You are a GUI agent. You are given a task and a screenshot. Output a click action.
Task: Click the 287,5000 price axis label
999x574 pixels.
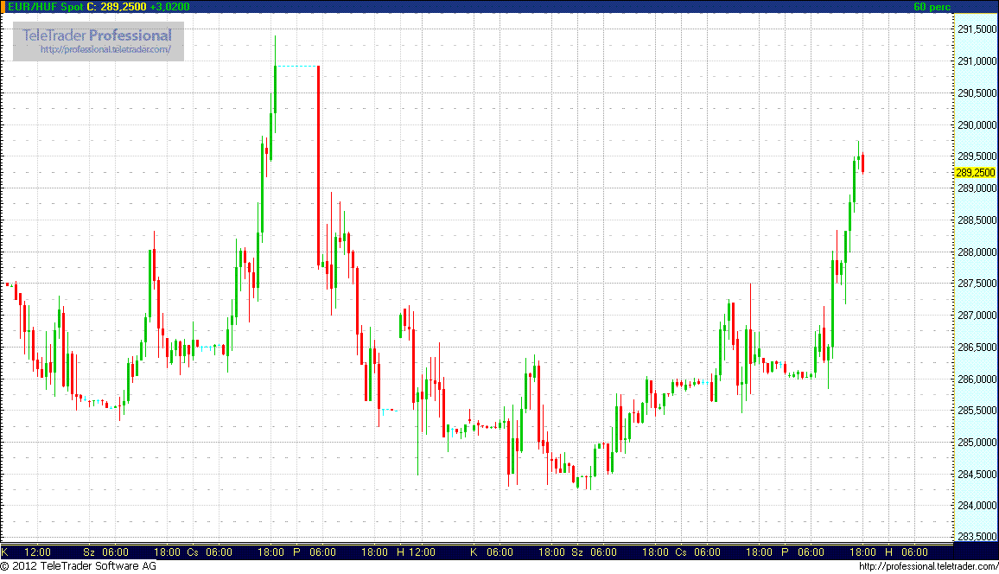(x=977, y=284)
